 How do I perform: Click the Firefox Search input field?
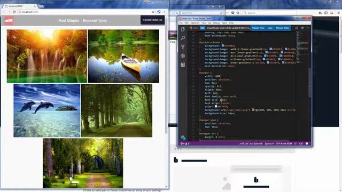pos(269,13)
